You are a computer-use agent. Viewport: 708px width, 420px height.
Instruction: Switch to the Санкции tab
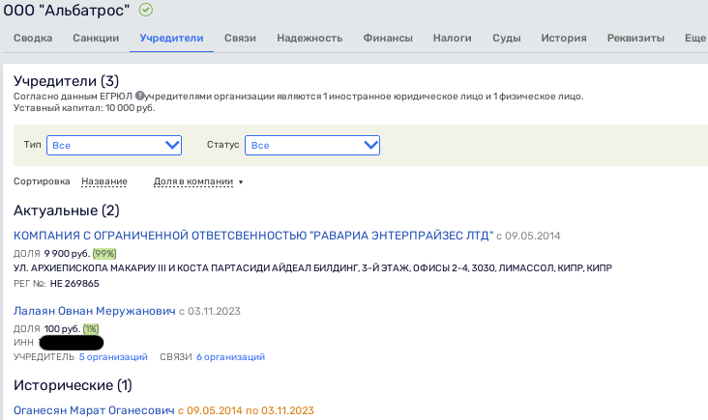point(96,39)
